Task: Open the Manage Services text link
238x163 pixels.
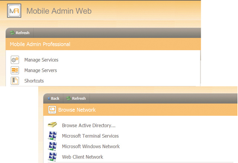Action: [x=41, y=60]
